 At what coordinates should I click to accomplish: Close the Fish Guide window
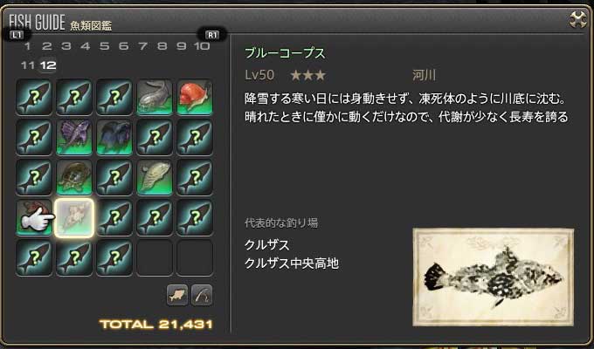578,19
